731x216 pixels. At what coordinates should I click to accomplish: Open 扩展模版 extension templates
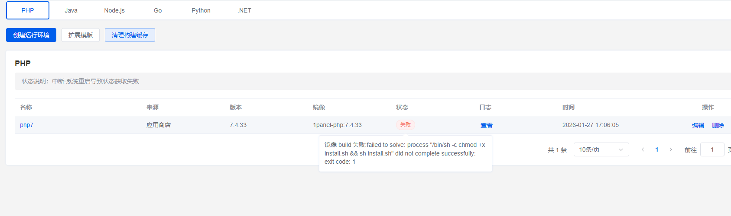(x=81, y=35)
